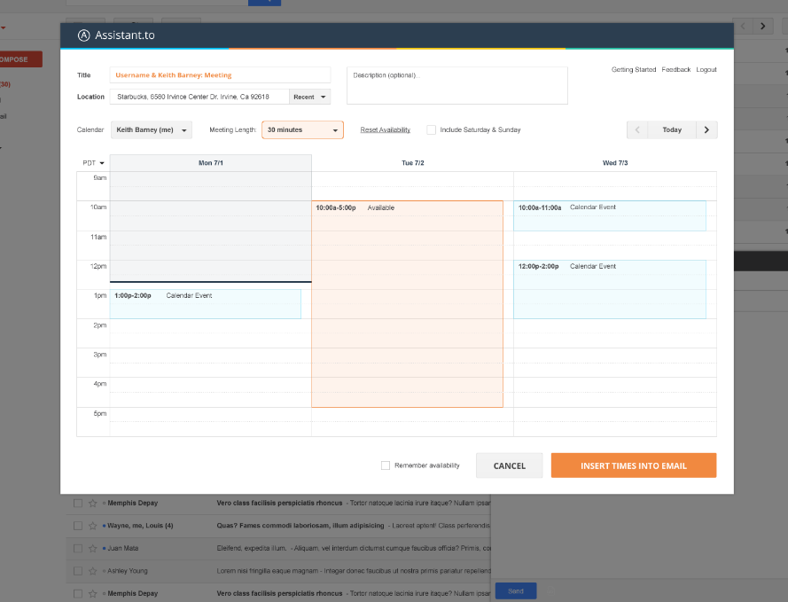788x602 pixels.
Task: Select the Ashley Young email checkbox
Action: point(78,571)
